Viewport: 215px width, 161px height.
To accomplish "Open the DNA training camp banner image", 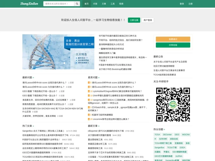I will click(x=58, y=52).
